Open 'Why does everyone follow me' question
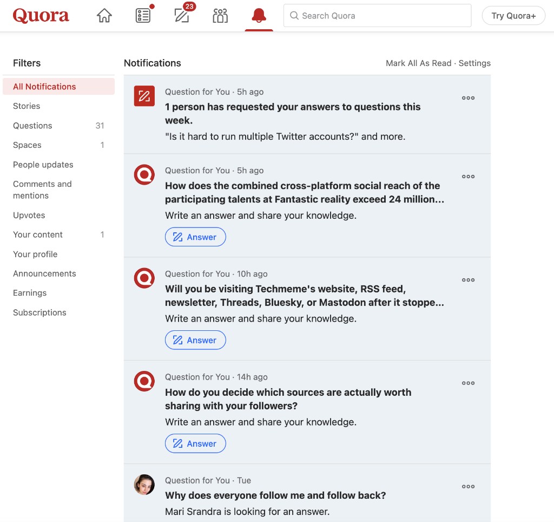 [x=275, y=495]
